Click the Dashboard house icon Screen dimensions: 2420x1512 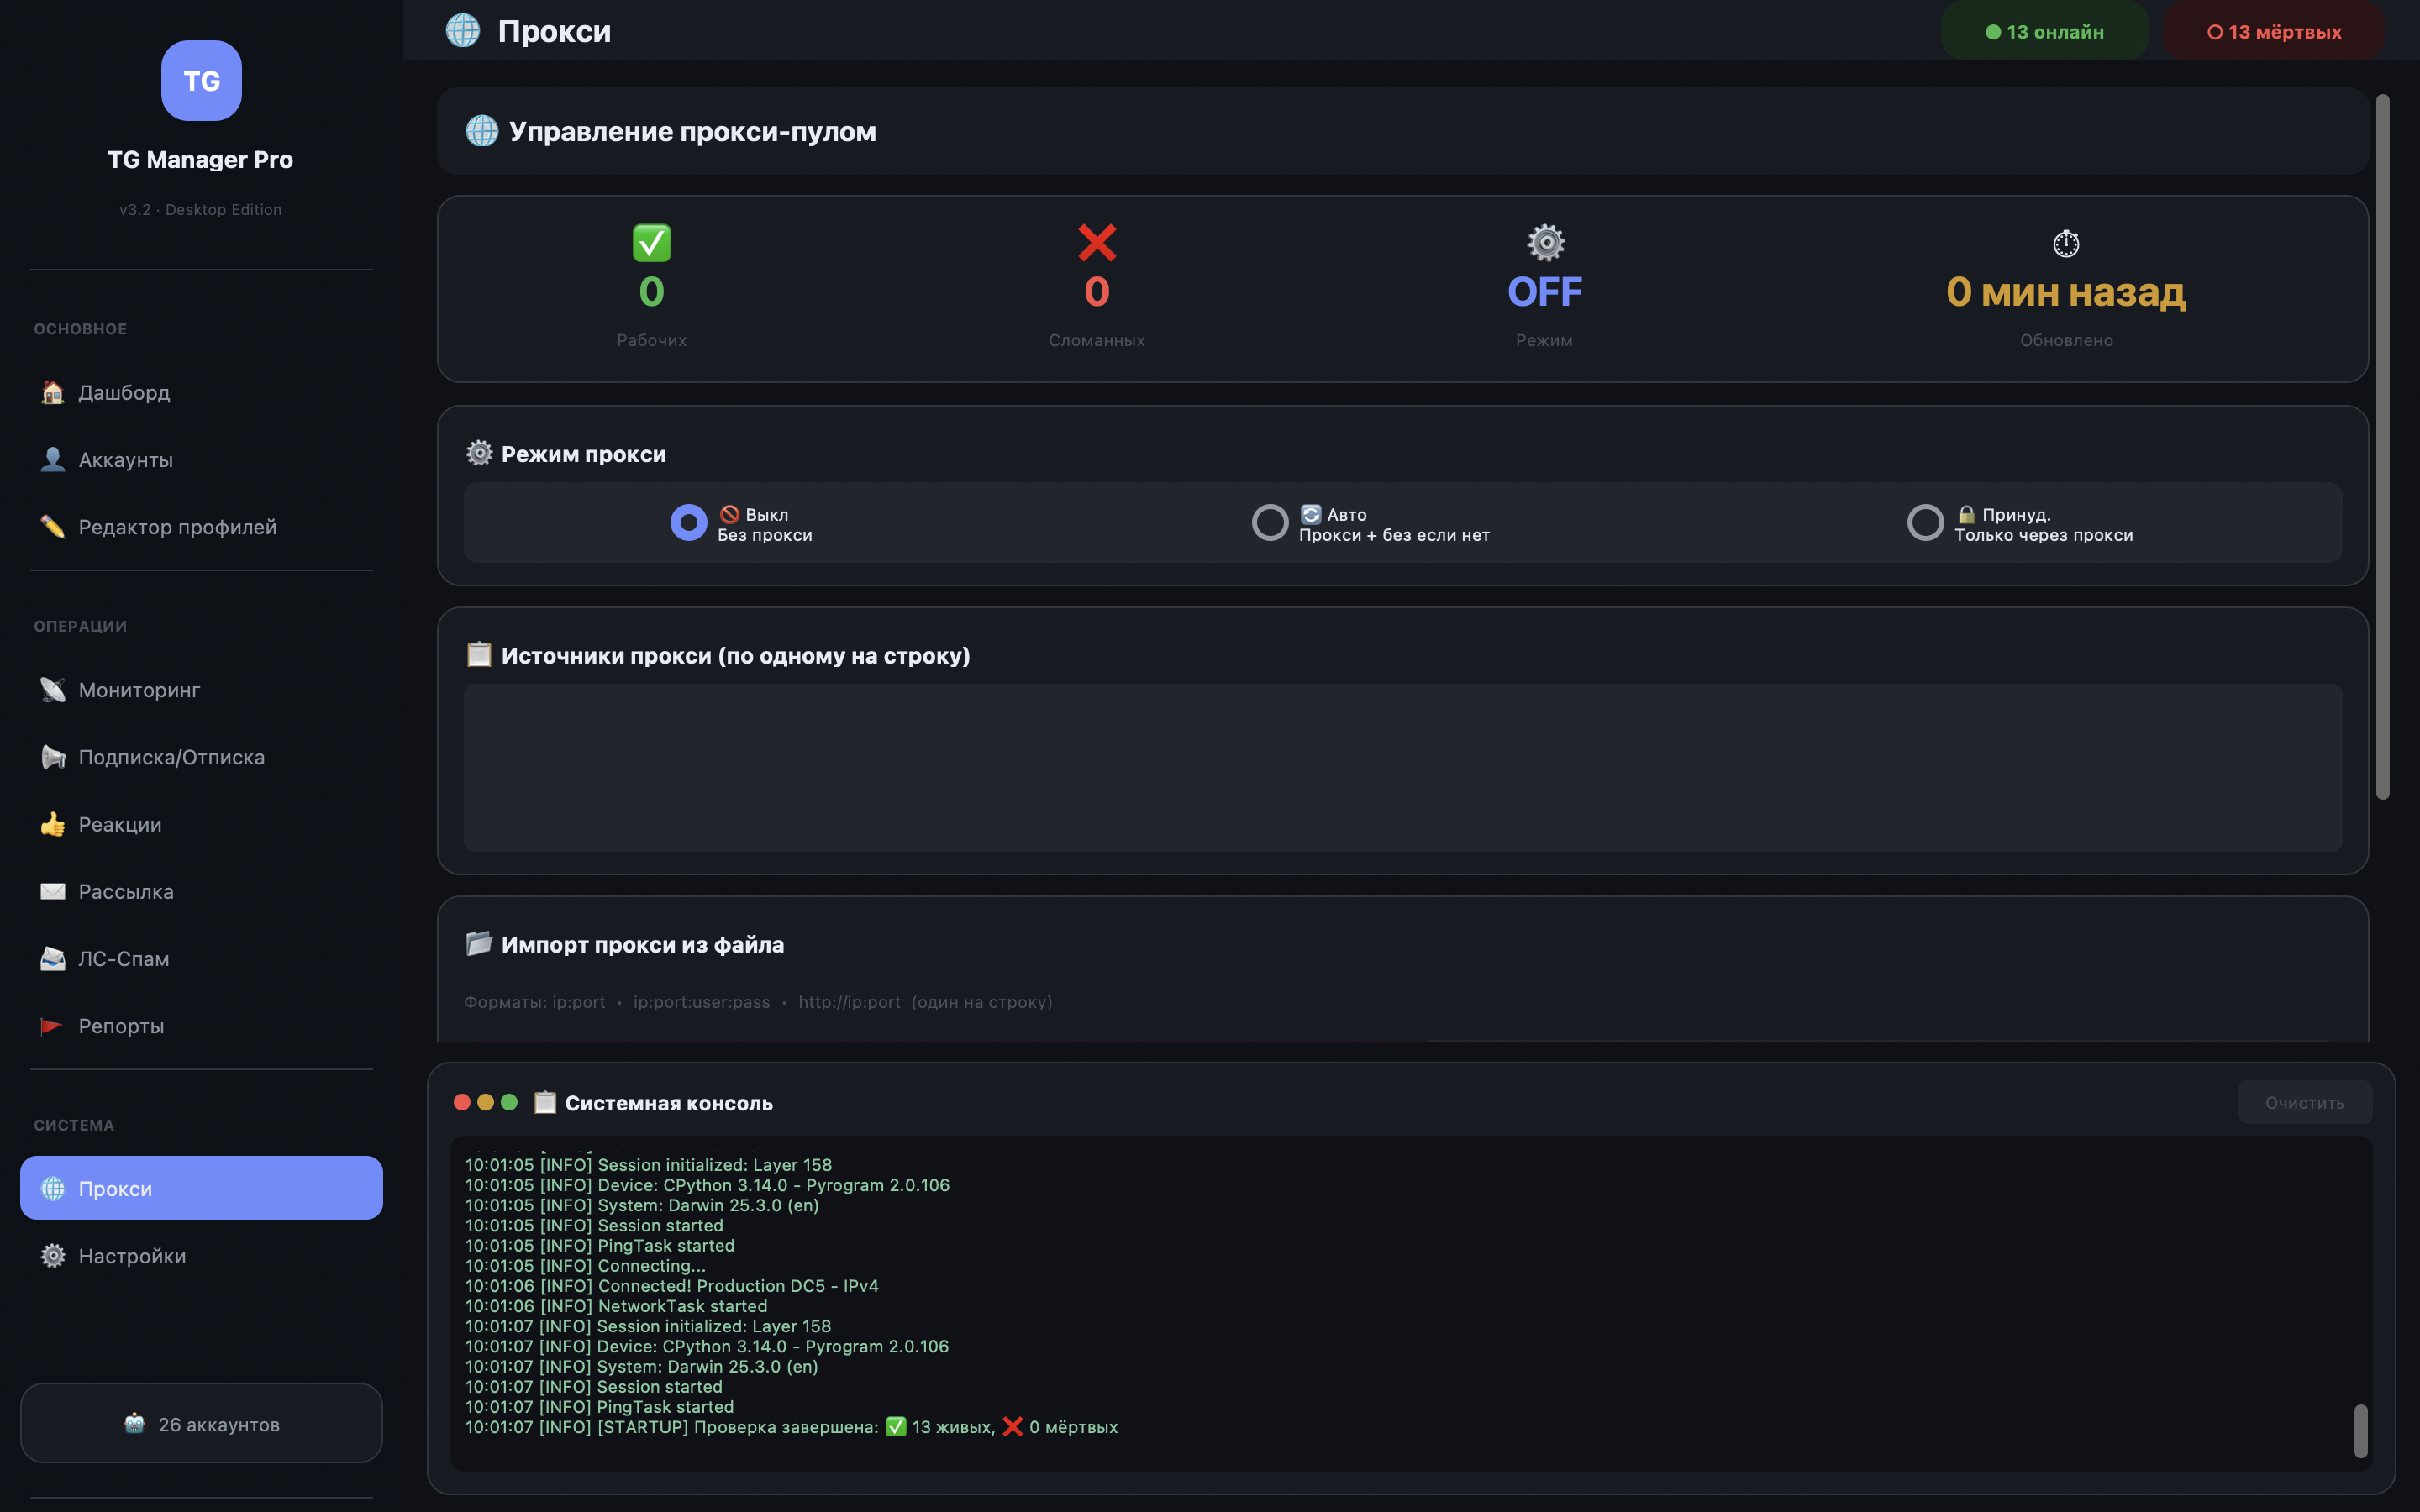point(52,392)
